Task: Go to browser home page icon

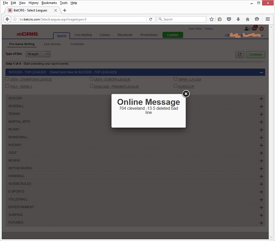Action: point(247,19)
